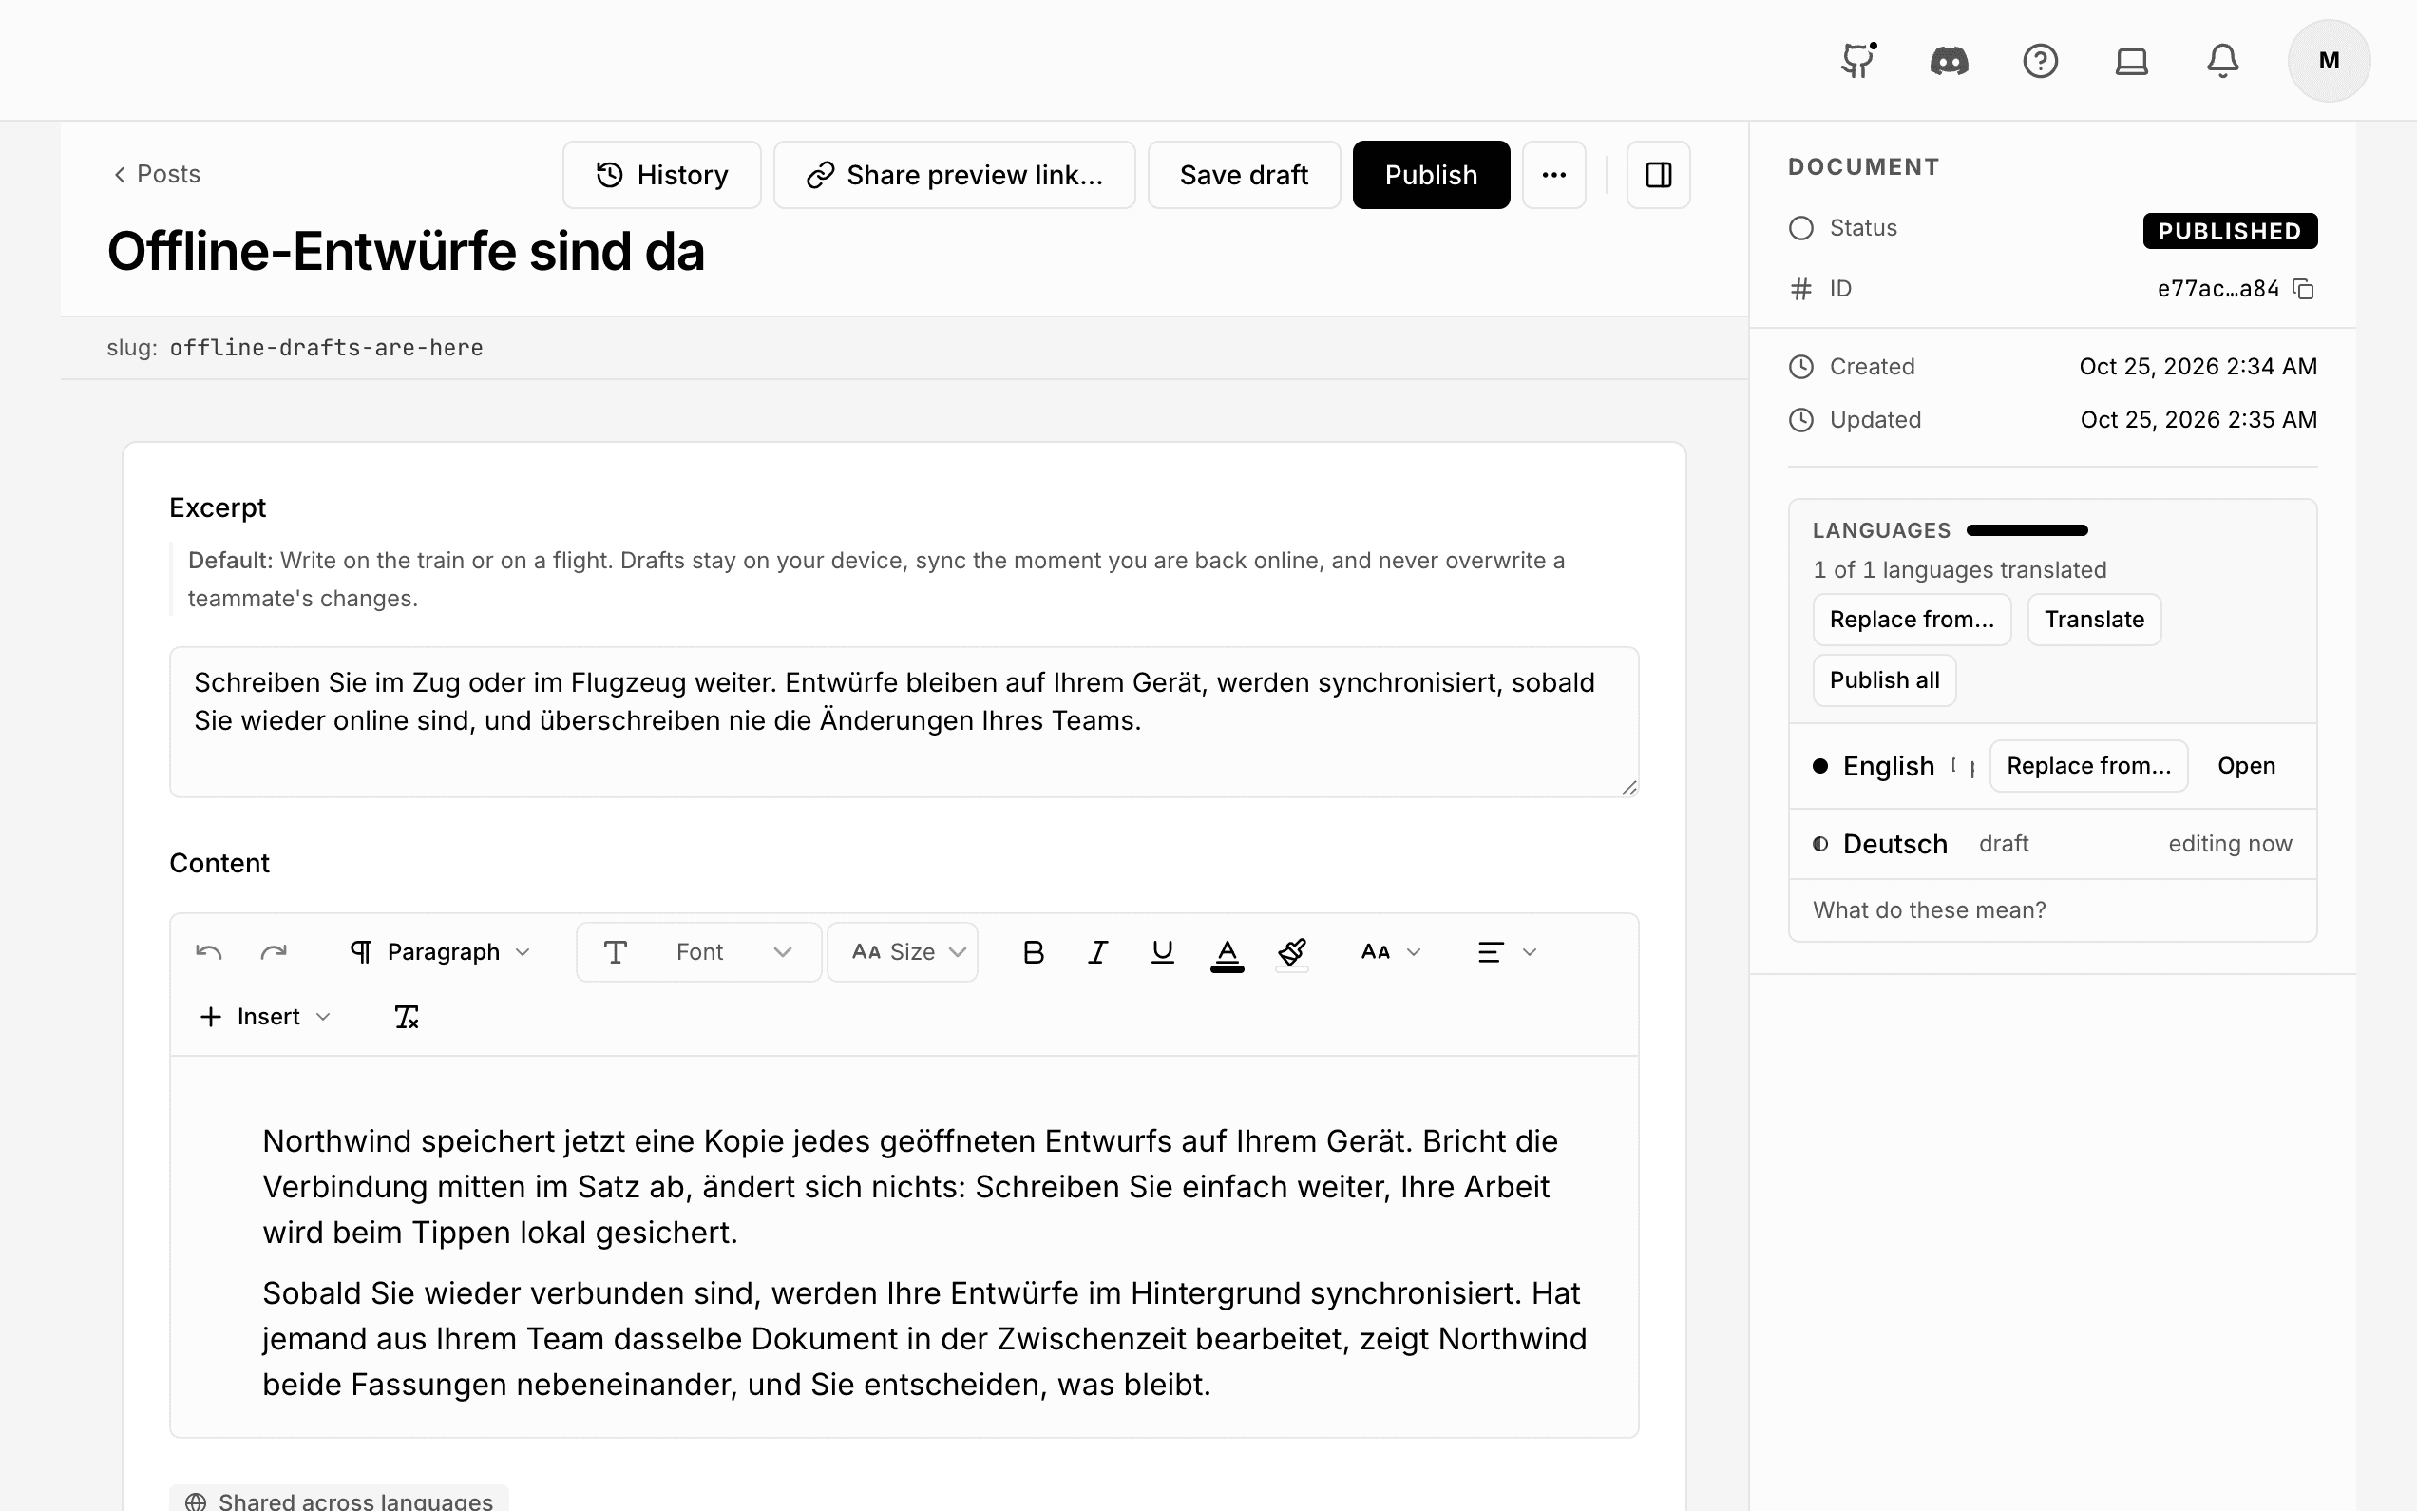Screen dimensions: 2417x1511
Task: Open the Font dropdown
Action: 698,951
